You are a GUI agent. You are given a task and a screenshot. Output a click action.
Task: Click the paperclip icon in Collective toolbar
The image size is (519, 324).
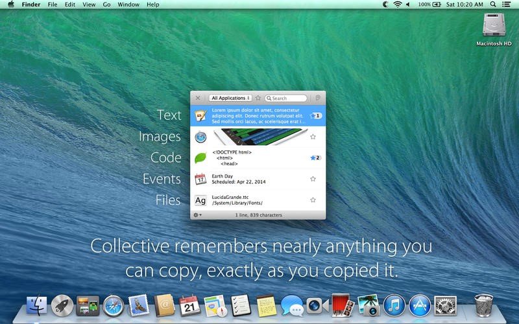(318, 98)
